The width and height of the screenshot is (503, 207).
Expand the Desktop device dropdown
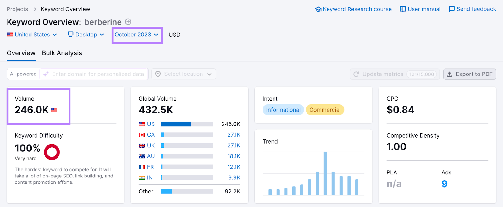[86, 35]
